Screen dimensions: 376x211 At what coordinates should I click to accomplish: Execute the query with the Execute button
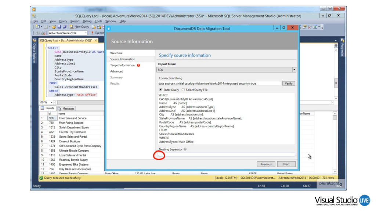pos(98,33)
